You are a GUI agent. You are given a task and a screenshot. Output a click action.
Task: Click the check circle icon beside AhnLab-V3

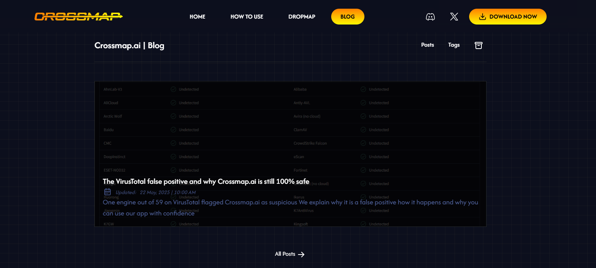(173, 89)
